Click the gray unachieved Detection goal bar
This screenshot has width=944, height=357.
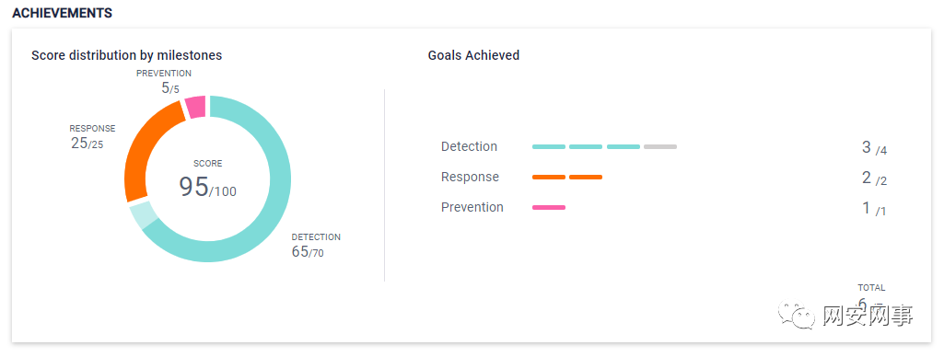click(659, 146)
